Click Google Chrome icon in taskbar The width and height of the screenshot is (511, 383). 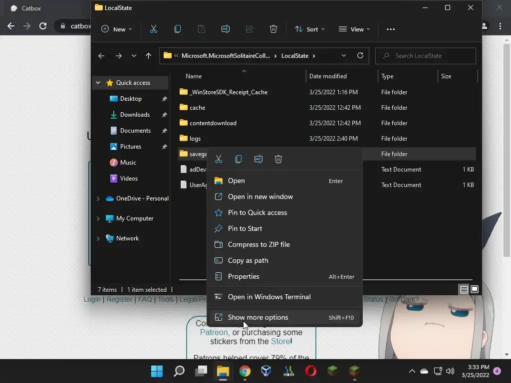click(x=245, y=371)
